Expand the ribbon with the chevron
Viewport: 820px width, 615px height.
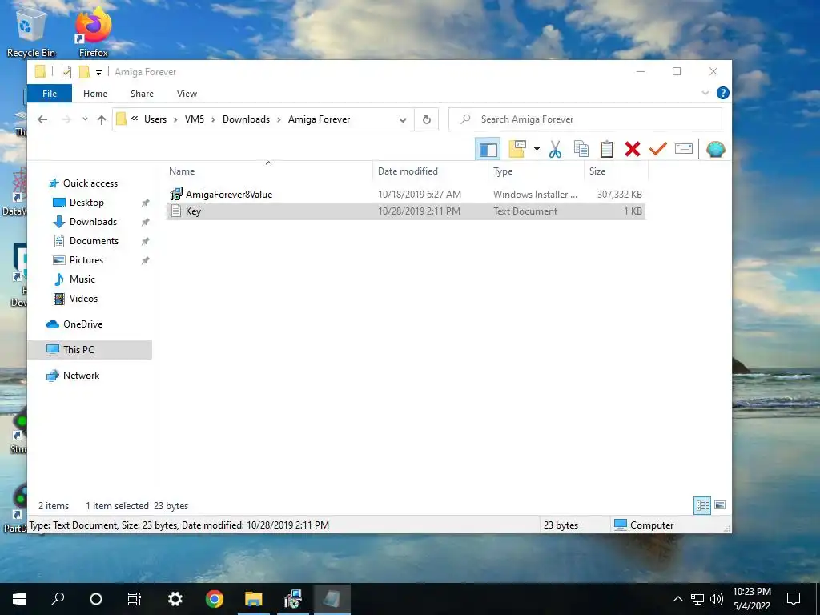705,93
